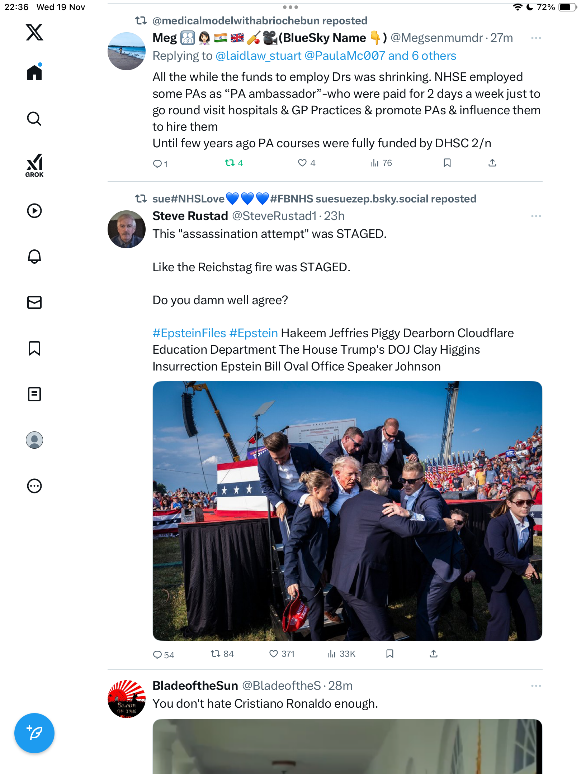
Task: Open the Grok assistant icon
Action: (34, 165)
